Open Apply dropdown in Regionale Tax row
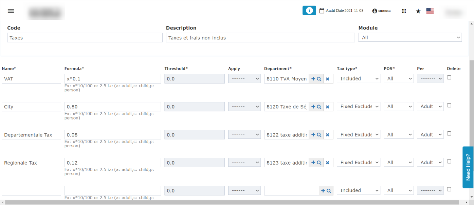 [244, 163]
